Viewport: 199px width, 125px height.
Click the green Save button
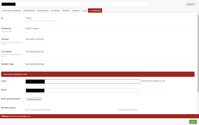193,122
